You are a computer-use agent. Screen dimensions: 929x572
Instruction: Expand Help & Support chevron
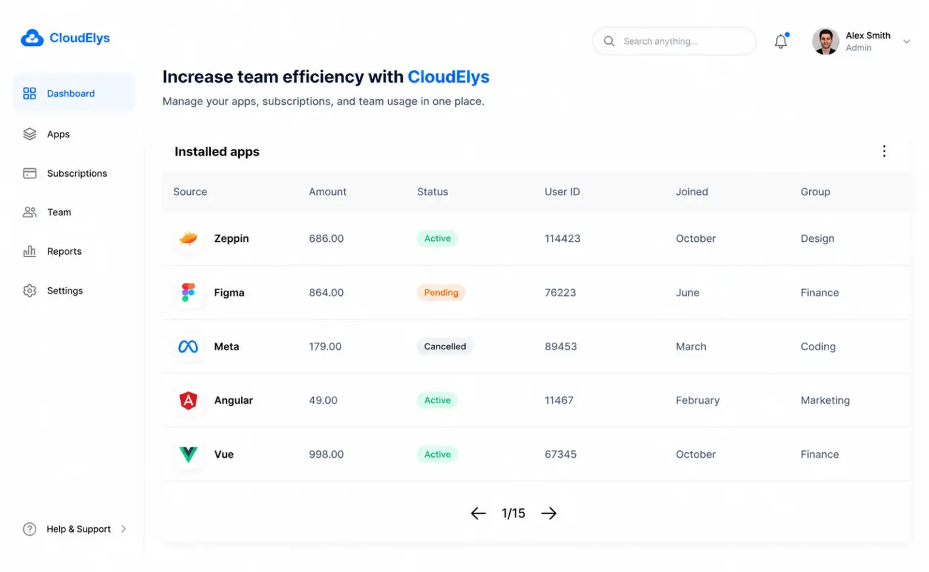click(123, 529)
